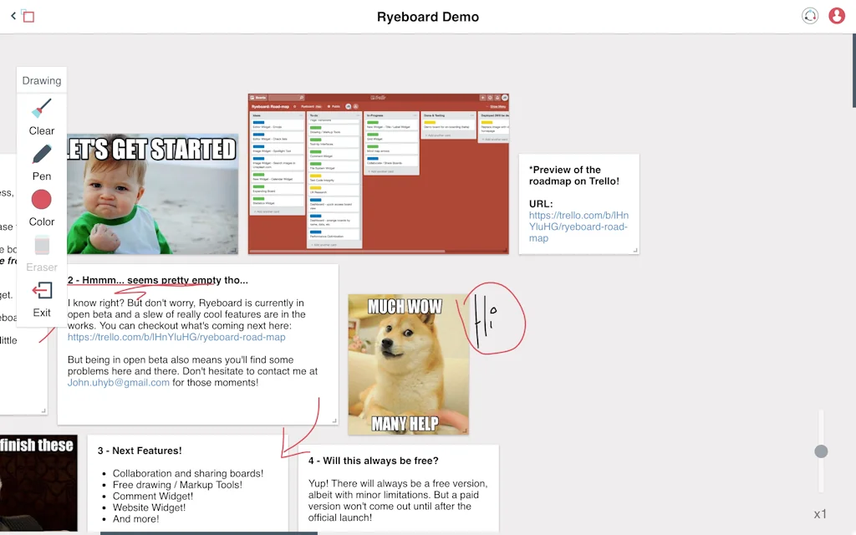Click the zoom slider handle
This screenshot has width=856, height=535.
click(821, 451)
